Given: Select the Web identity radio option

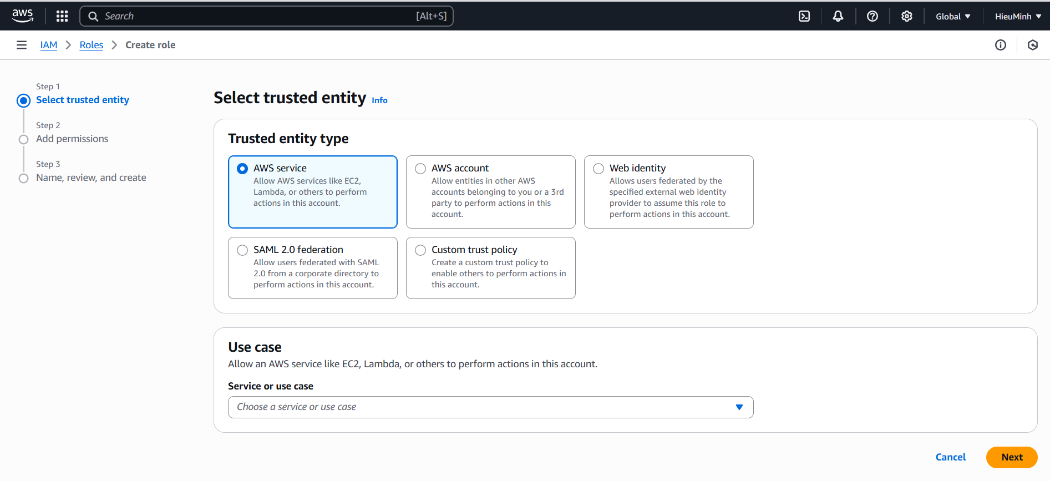Looking at the screenshot, I should (669, 192).
